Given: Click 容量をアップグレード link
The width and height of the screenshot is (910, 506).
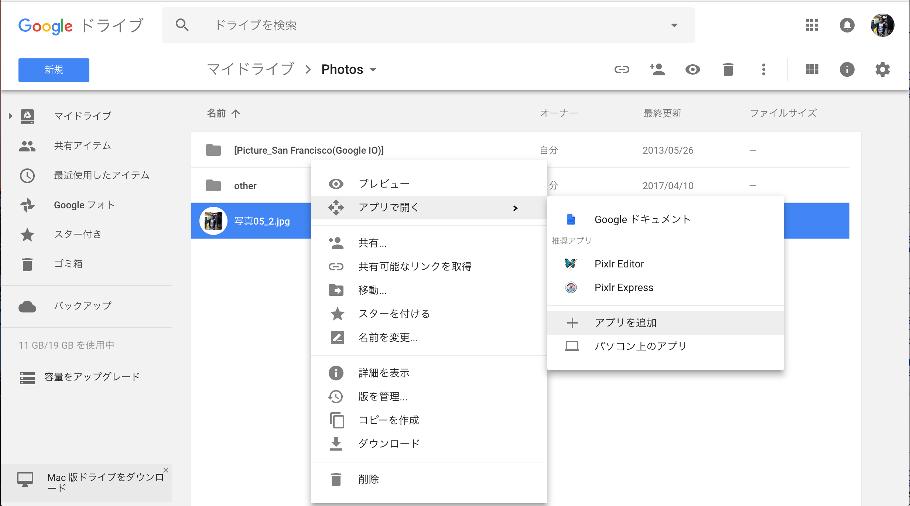Looking at the screenshot, I should [92, 377].
